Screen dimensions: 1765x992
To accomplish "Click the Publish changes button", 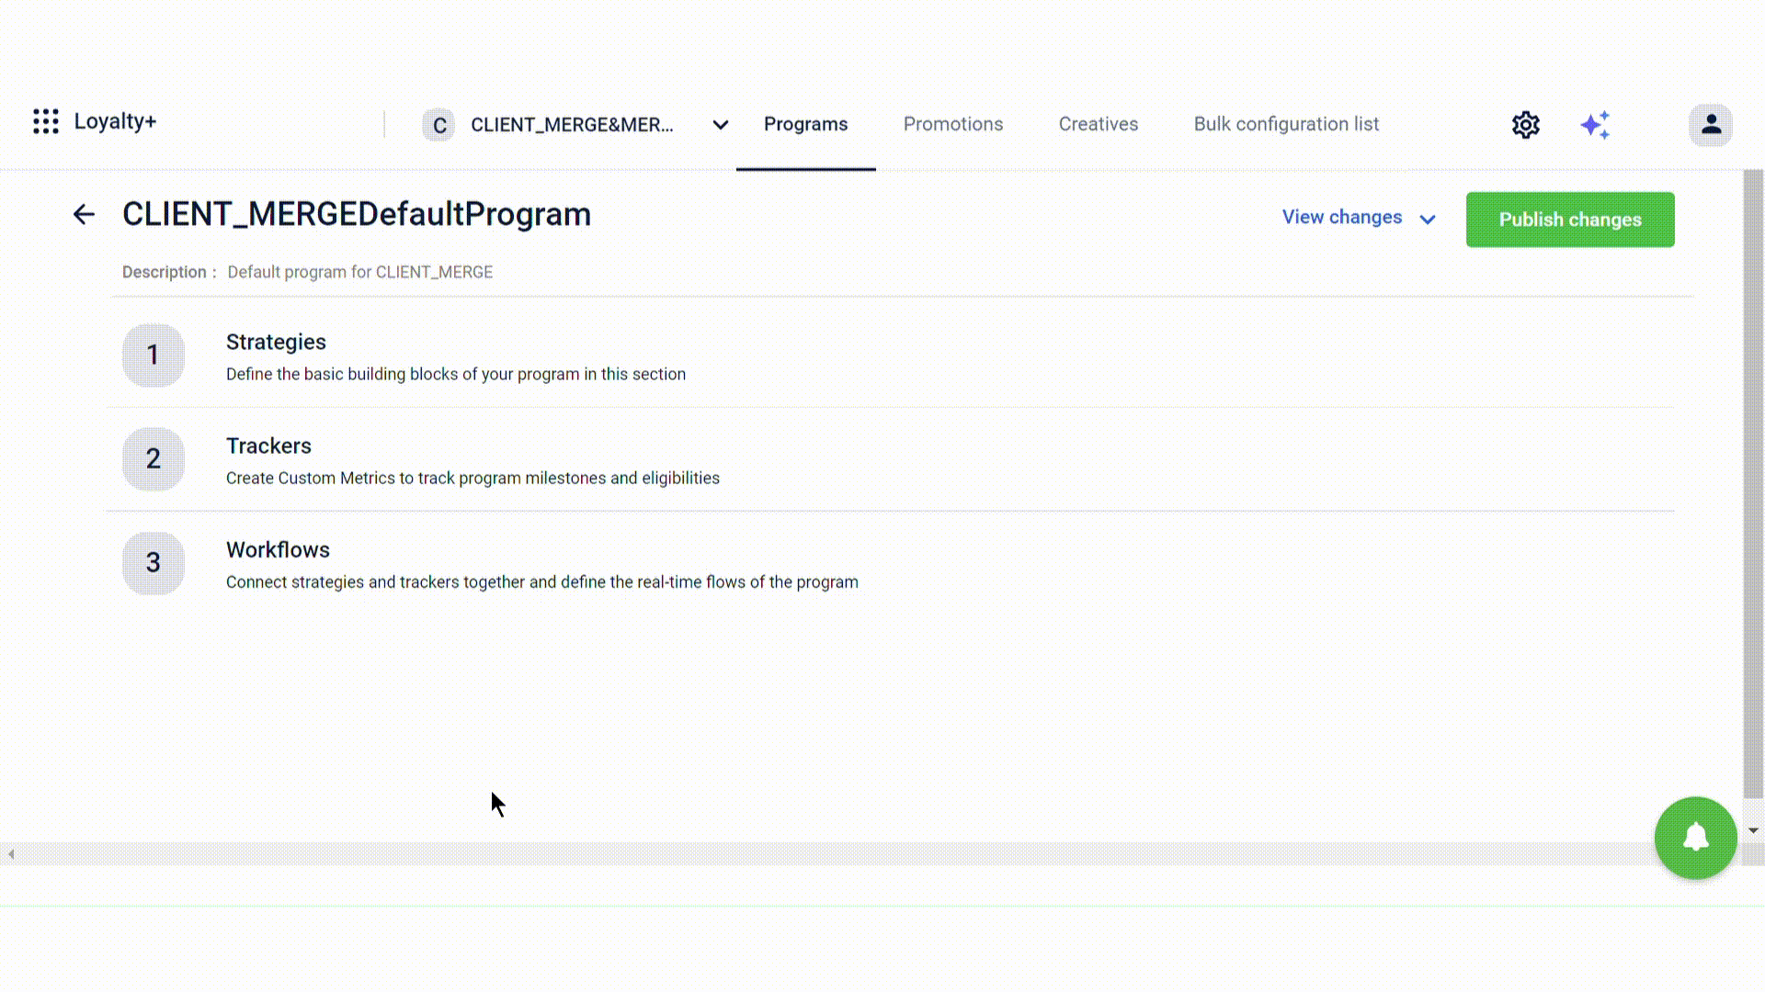I will [x=1570, y=218].
